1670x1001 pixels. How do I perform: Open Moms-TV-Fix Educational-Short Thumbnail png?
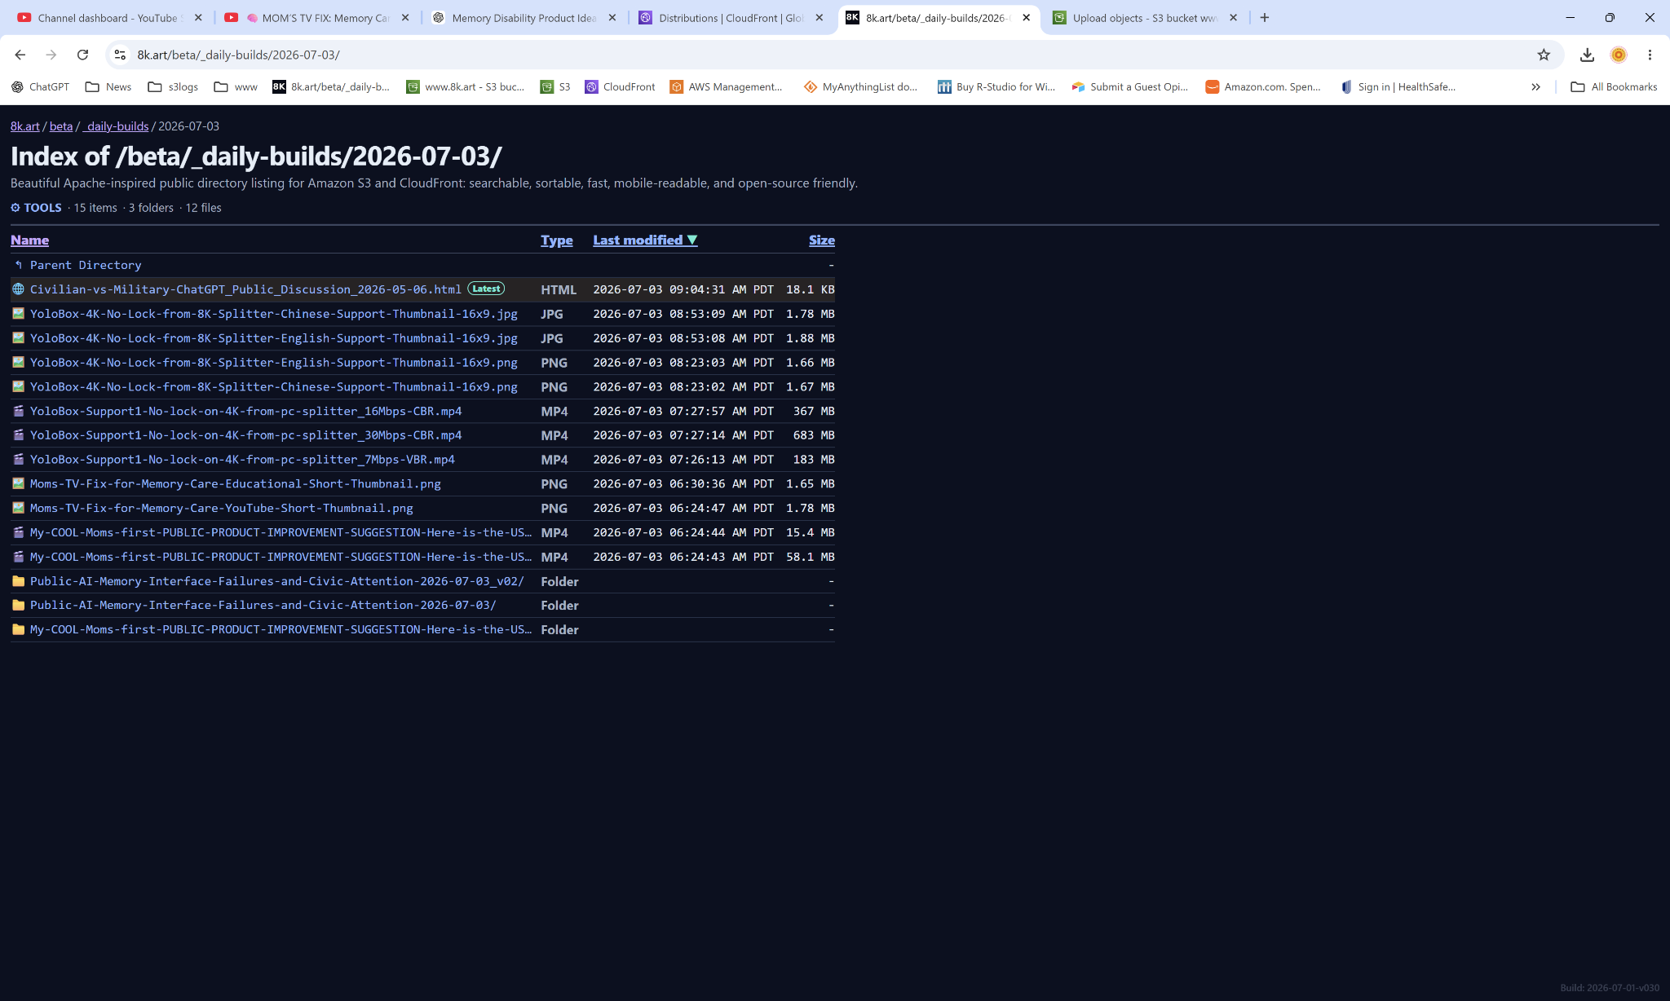[x=236, y=484]
